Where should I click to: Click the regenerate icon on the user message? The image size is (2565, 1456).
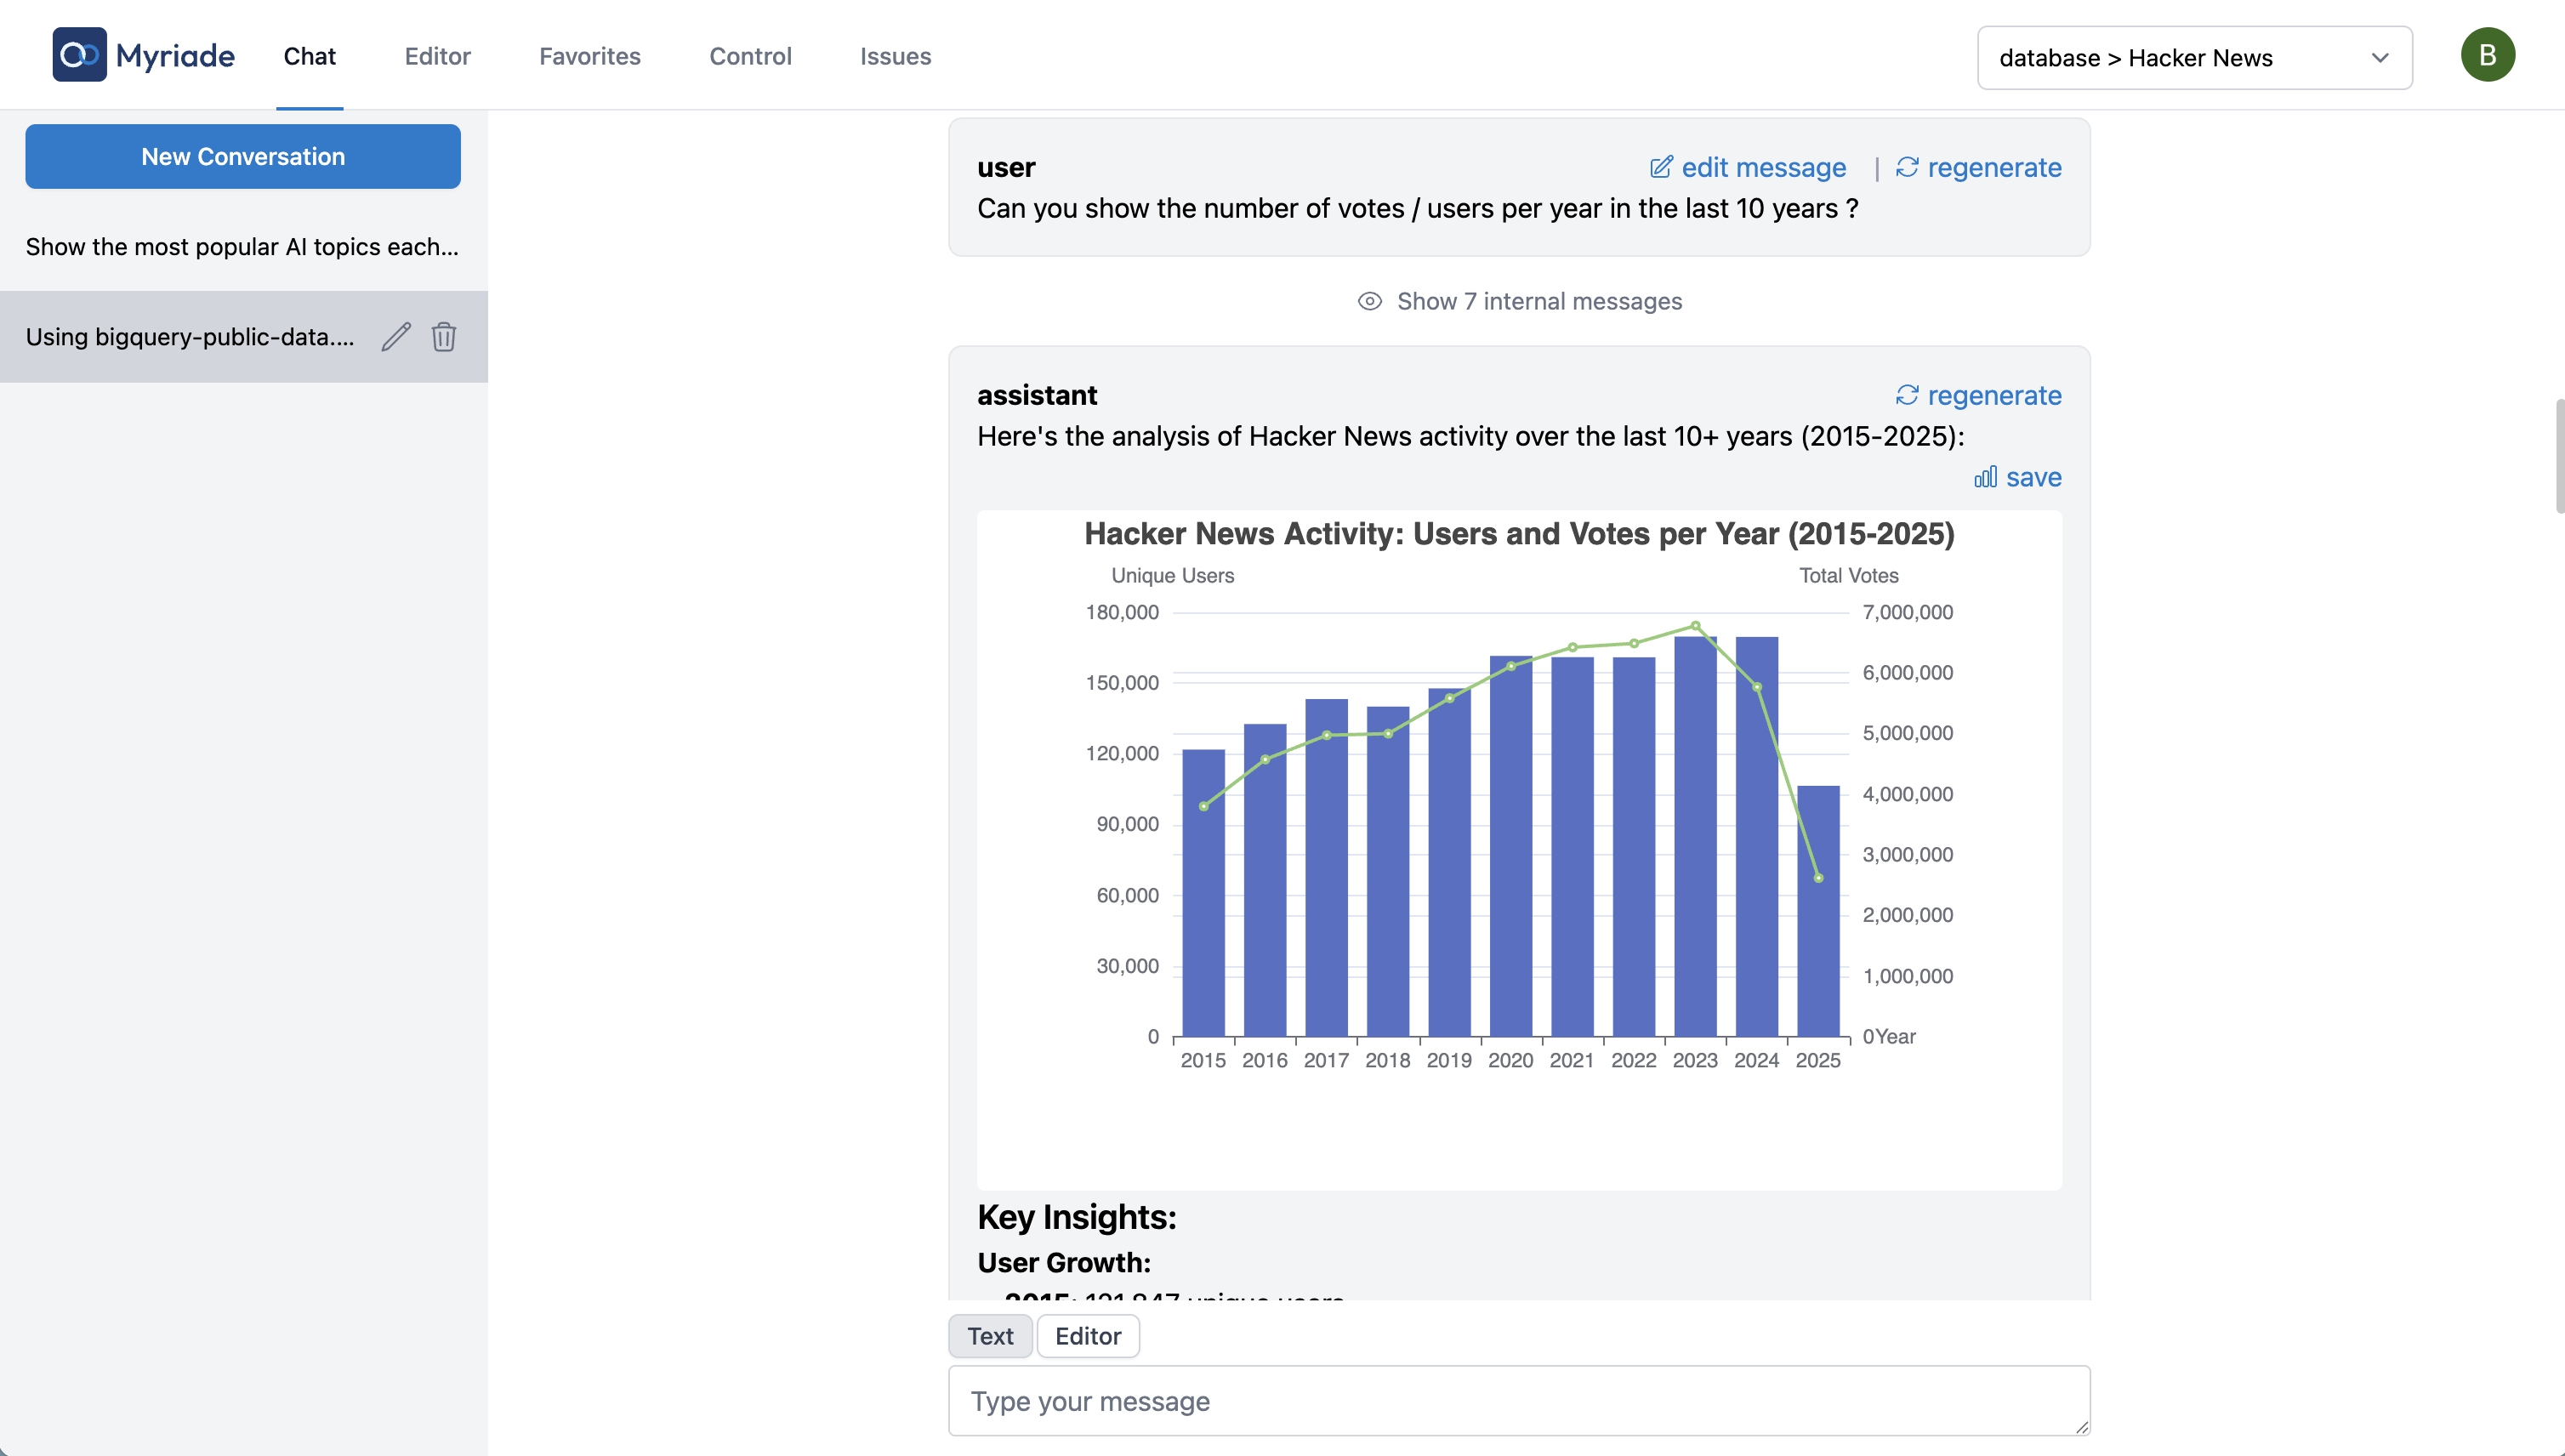point(1907,167)
